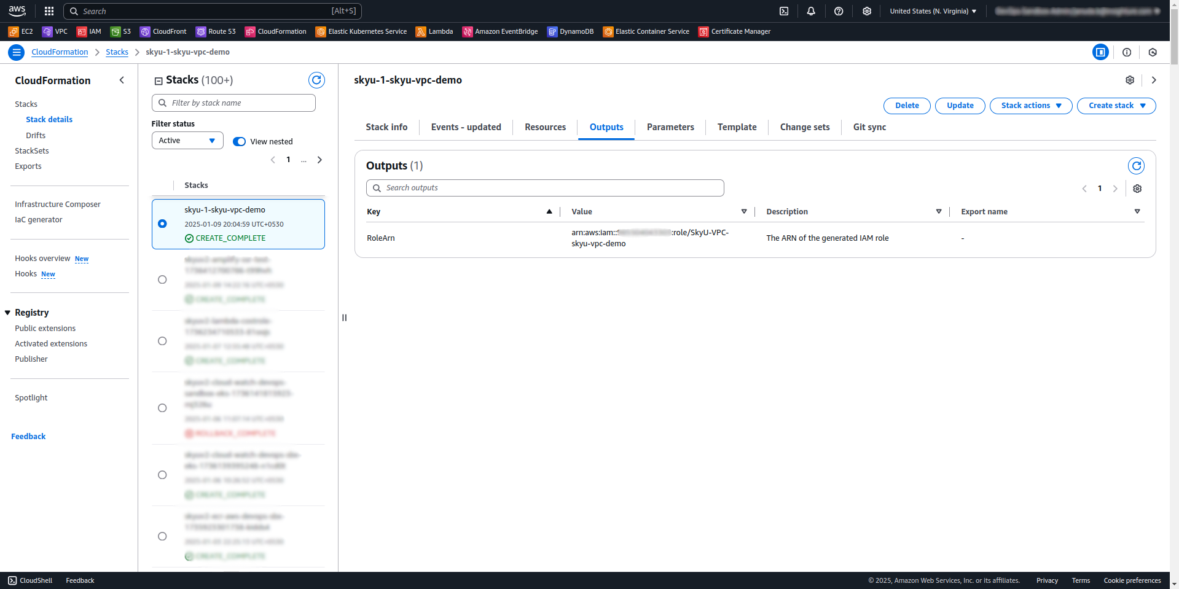Screen dimensions: 1179x589
Task: Focus the Filter by stack name field
Action: [233, 103]
